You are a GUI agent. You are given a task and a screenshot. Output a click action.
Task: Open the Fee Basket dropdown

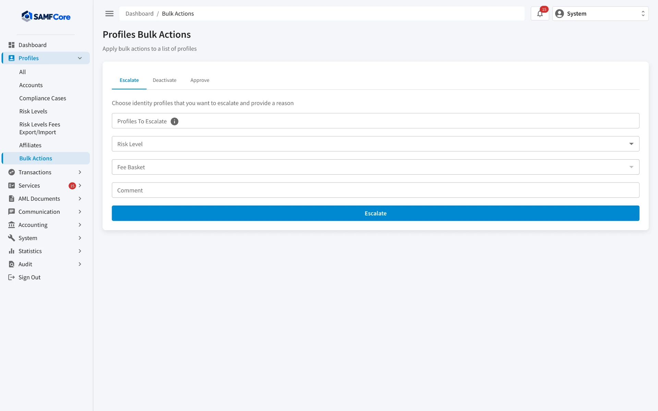click(375, 167)
